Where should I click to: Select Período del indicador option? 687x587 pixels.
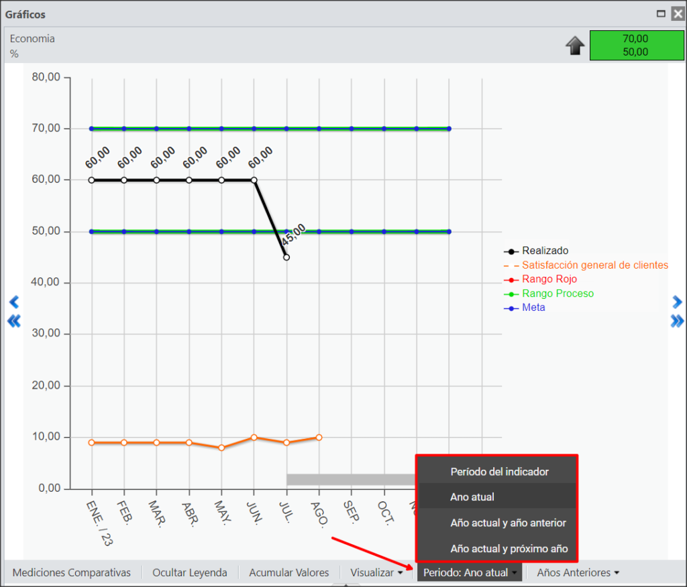(497, 472)
